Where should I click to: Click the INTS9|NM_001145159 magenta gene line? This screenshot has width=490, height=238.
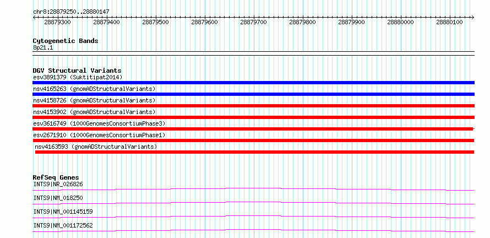253,217
